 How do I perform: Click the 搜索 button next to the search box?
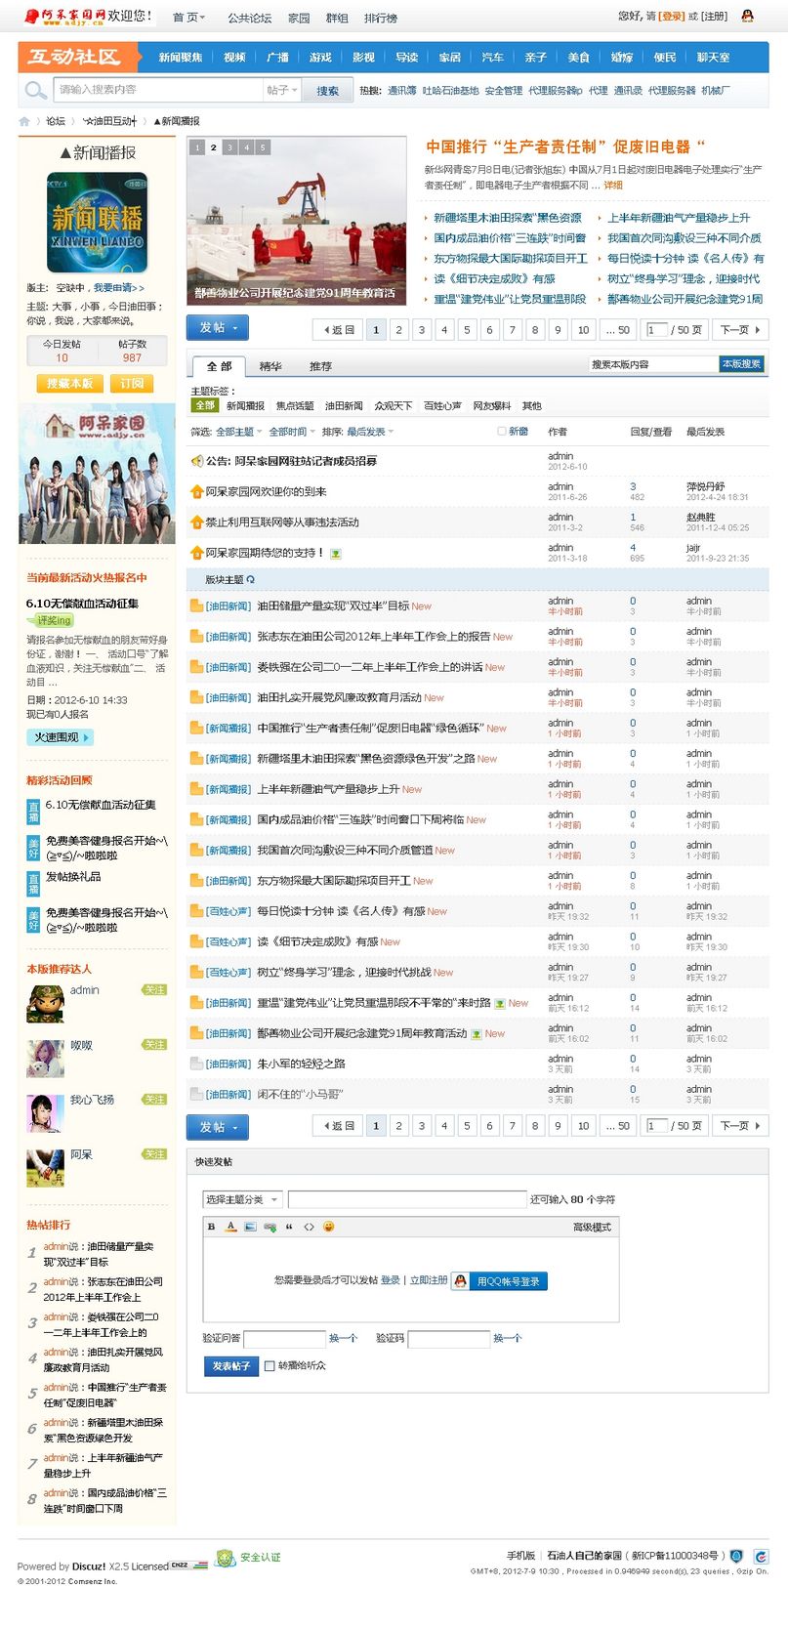327,91
